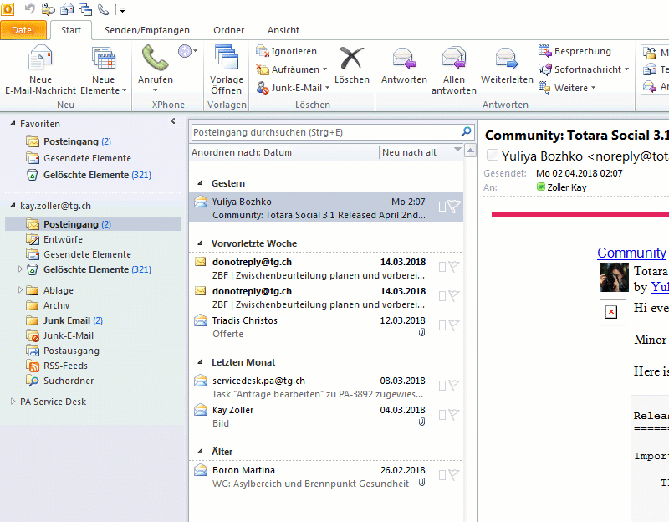This screenshot has width=669, height=522.
Task: Switch to the Senden/Empfangen tab
Action: click(x=147, y=30)
